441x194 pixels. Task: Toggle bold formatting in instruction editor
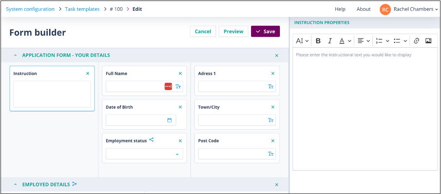318,41
